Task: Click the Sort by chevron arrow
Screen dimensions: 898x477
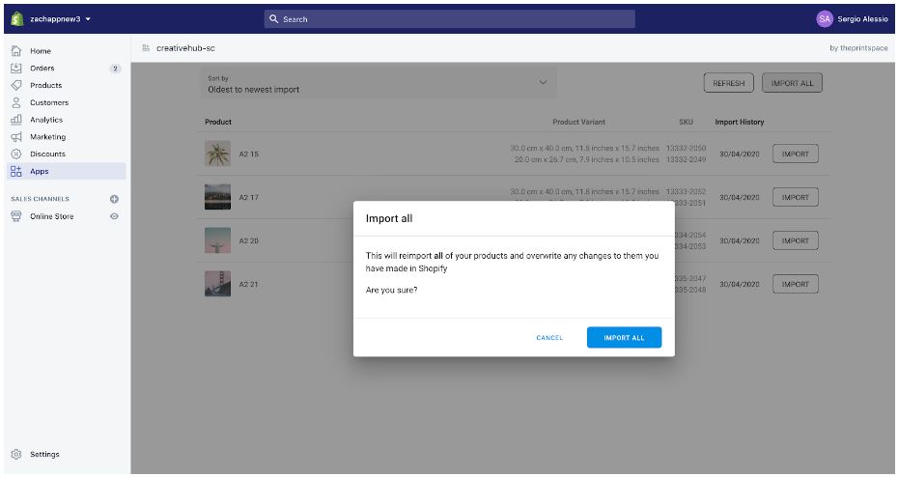Action: pyautogui.click(x=543, y=82)
